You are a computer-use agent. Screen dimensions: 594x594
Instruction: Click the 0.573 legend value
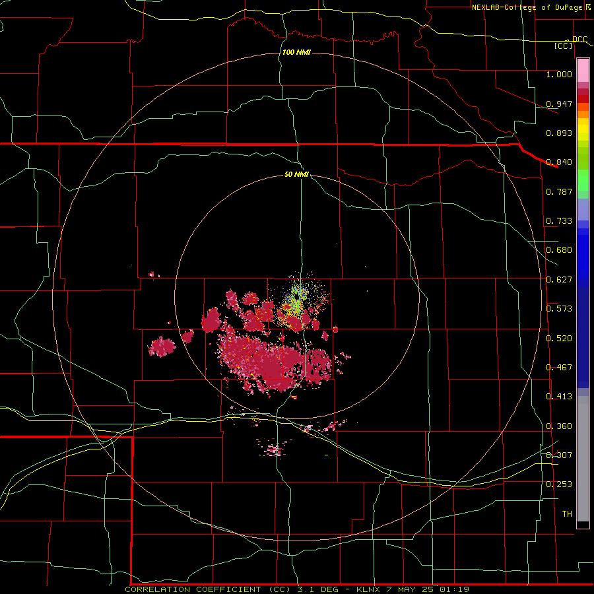(x=559, y=309)
